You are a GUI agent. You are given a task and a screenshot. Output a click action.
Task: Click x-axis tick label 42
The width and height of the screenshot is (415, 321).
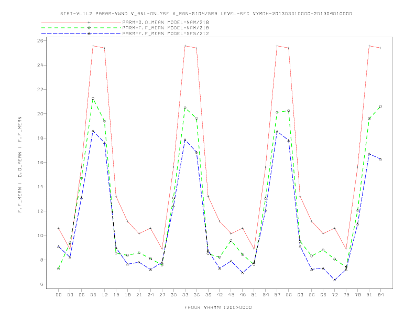[220, 295]
